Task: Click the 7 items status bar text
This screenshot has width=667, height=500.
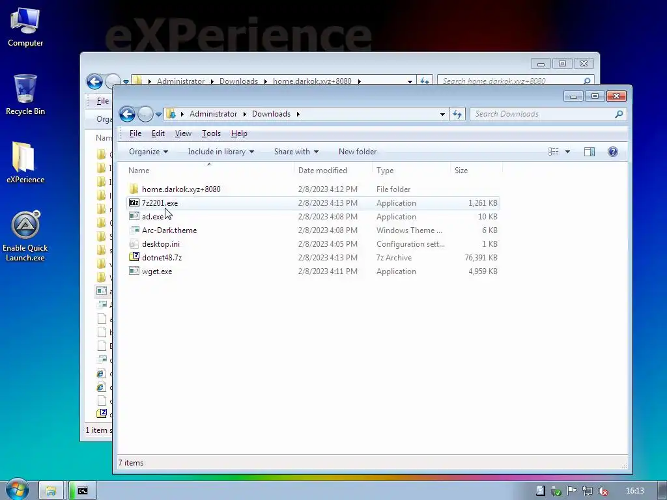Action: click(130, 463)
